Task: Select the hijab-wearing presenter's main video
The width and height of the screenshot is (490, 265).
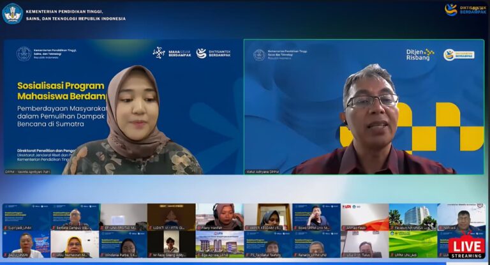Action: coord(123,107)
